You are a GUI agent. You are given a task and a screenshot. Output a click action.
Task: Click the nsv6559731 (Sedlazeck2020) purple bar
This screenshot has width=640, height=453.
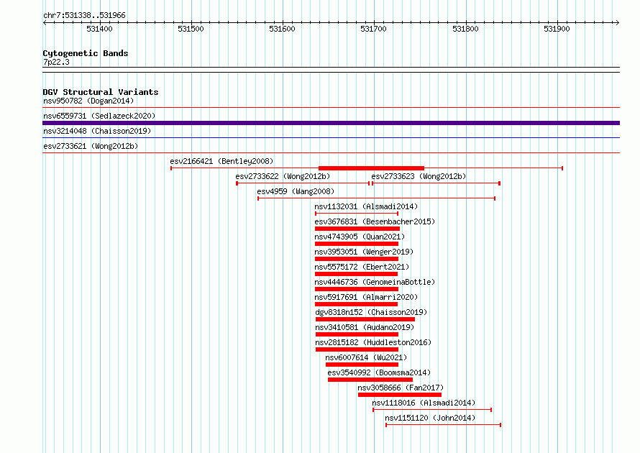pyautogui.click(x=331, y=123)
